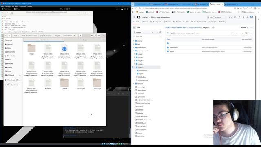This screenshot has width=261, height=147.
Task: Open the GitHub hamburger navigation menu
Action: [x=134, y=17]
